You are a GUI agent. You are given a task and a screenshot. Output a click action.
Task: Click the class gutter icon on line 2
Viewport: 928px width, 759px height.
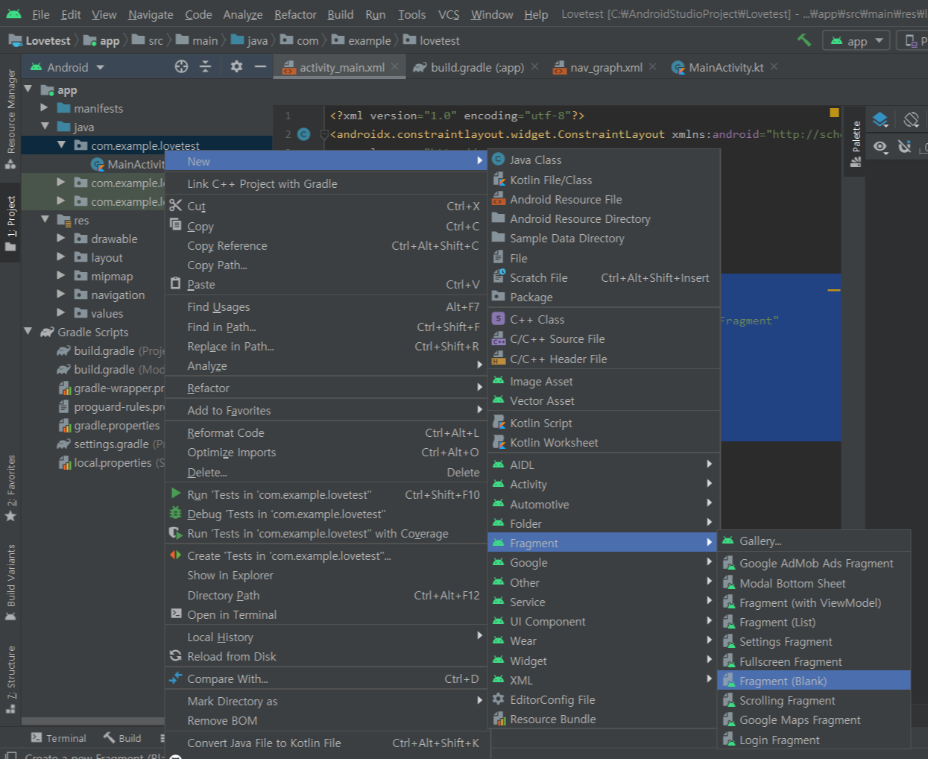303,134
